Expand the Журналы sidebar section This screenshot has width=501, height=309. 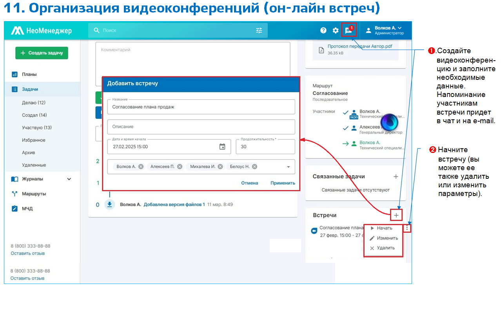tap(69, 179)
